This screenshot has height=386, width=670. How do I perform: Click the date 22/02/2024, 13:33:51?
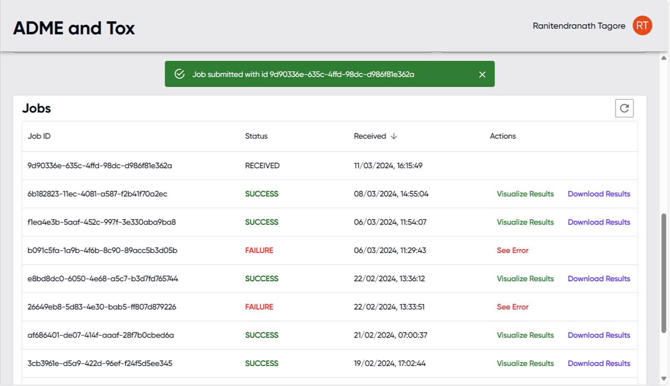389,307
